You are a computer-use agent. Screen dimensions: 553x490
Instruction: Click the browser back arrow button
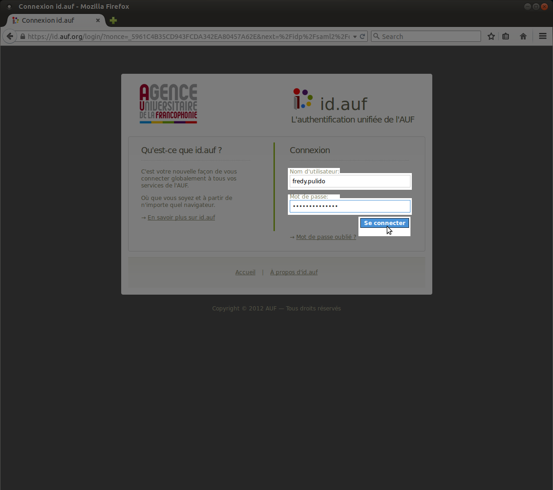(x=10, y=36)
